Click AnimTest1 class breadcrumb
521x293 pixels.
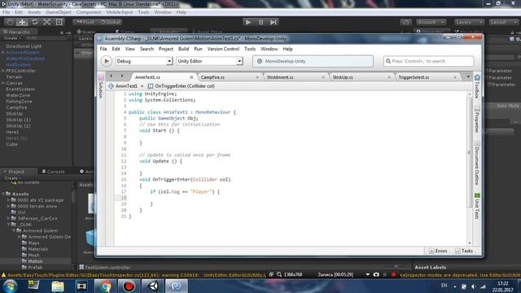(x=123, y=86)
